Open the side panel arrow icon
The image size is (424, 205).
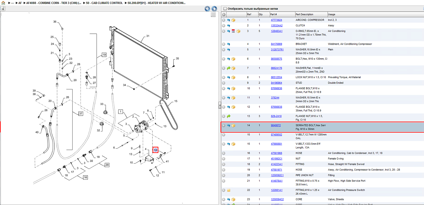[3, 8]
